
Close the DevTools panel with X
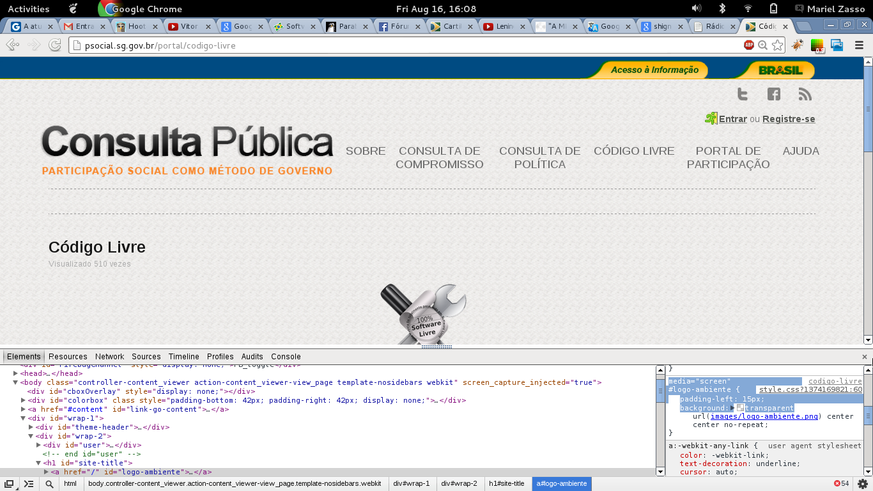865,357
